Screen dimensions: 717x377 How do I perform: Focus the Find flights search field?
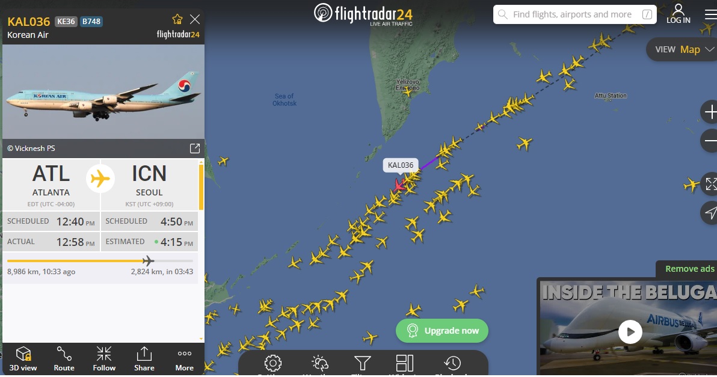[x=575, y=14]
